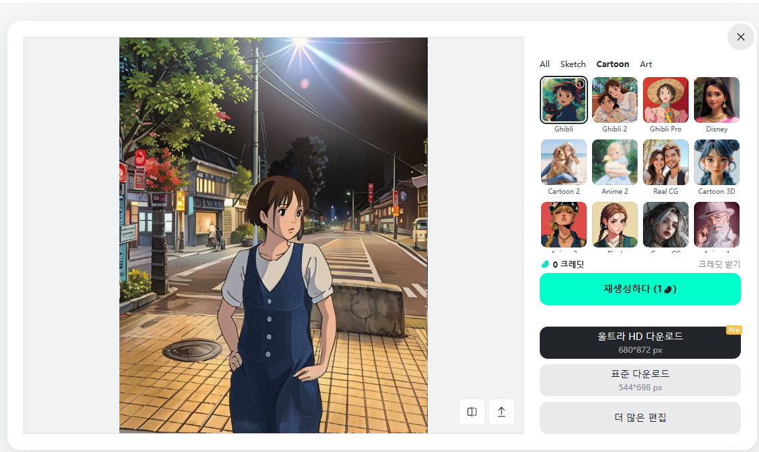Viewport: 759px width, 452px height.
Task: Click 울트라 HD 다운로드 button
Action: [640, 343]
